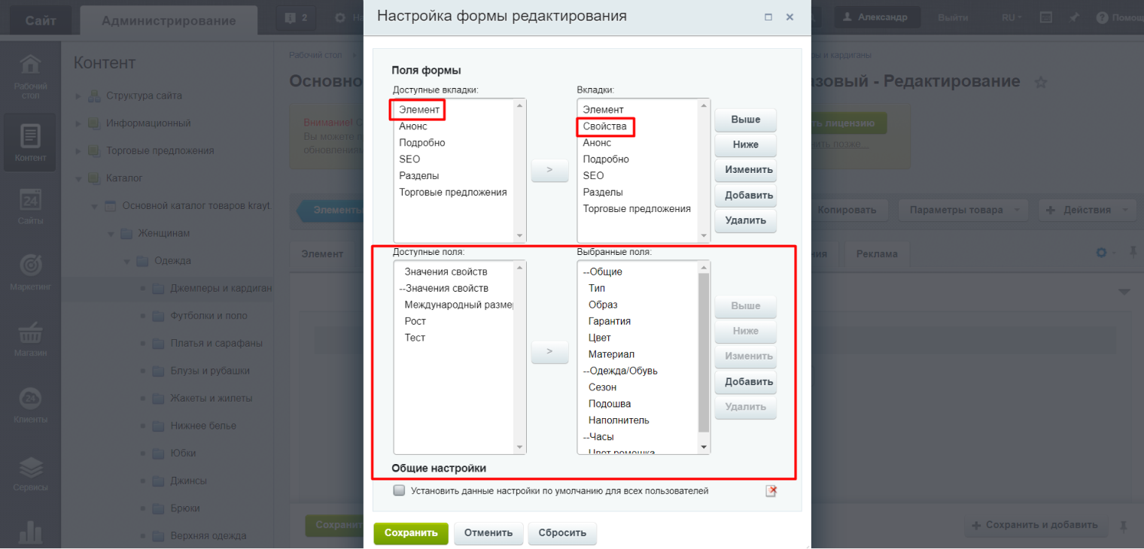1144x549 pixels.
Task: Click the down scroll arrow of Доступные поля
Action: click(519, 447)
